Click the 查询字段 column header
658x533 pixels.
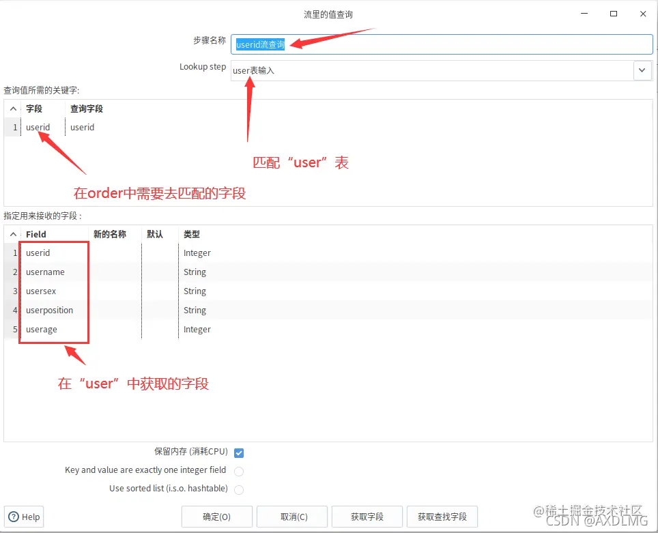click(87, 109)
